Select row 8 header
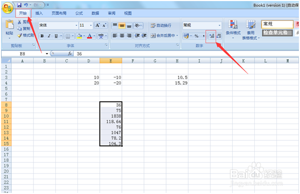Viewport: 300px width, 194px height. [x=6, y=105]
